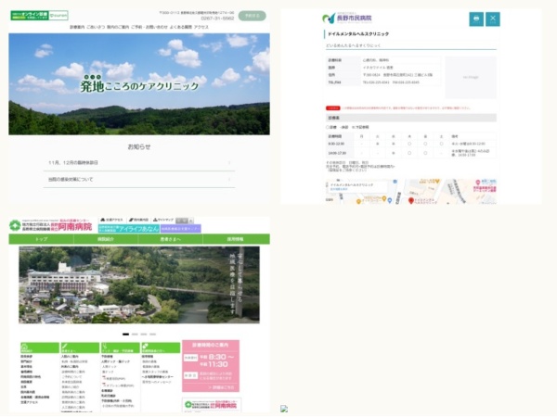Select the 採用情報 tab on 阿南病院 site
The image size is (557, 417).
236,239
